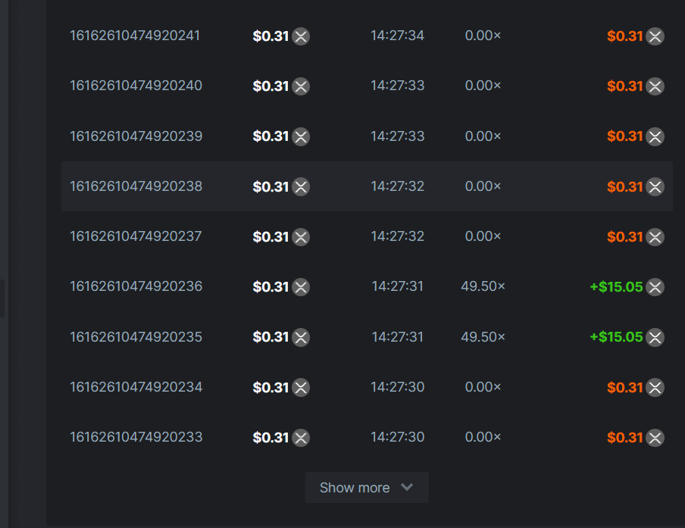
Task: Open bet ID 16162610474920237
Action: 136,236
